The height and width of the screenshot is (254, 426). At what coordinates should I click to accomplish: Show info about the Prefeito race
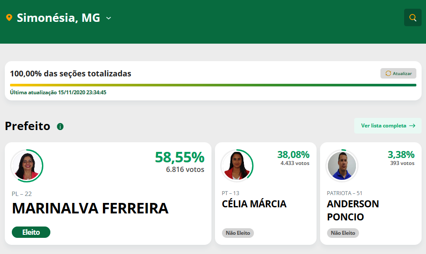tap(60, 127)
